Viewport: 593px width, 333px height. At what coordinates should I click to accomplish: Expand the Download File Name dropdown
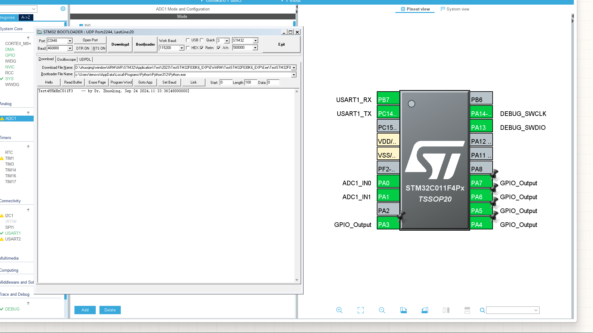tap(294, 68)
